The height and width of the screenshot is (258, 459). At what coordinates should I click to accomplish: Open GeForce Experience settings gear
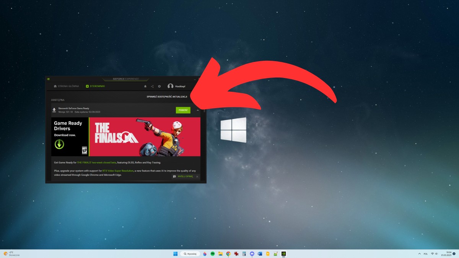[x=160, y=86]
